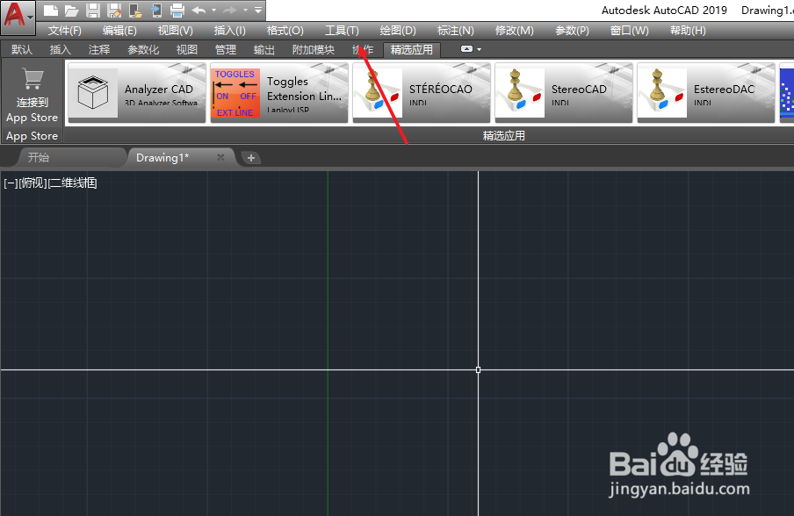The width and height of the screenshot is (794, 516).
Task: Open the AutoCAD application menu
Action: point(18,17)
